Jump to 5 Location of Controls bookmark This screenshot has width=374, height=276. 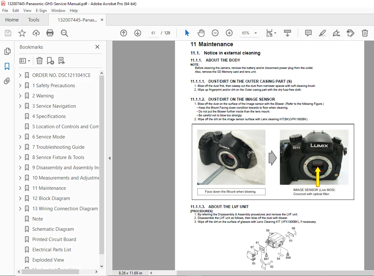point(66,127)
